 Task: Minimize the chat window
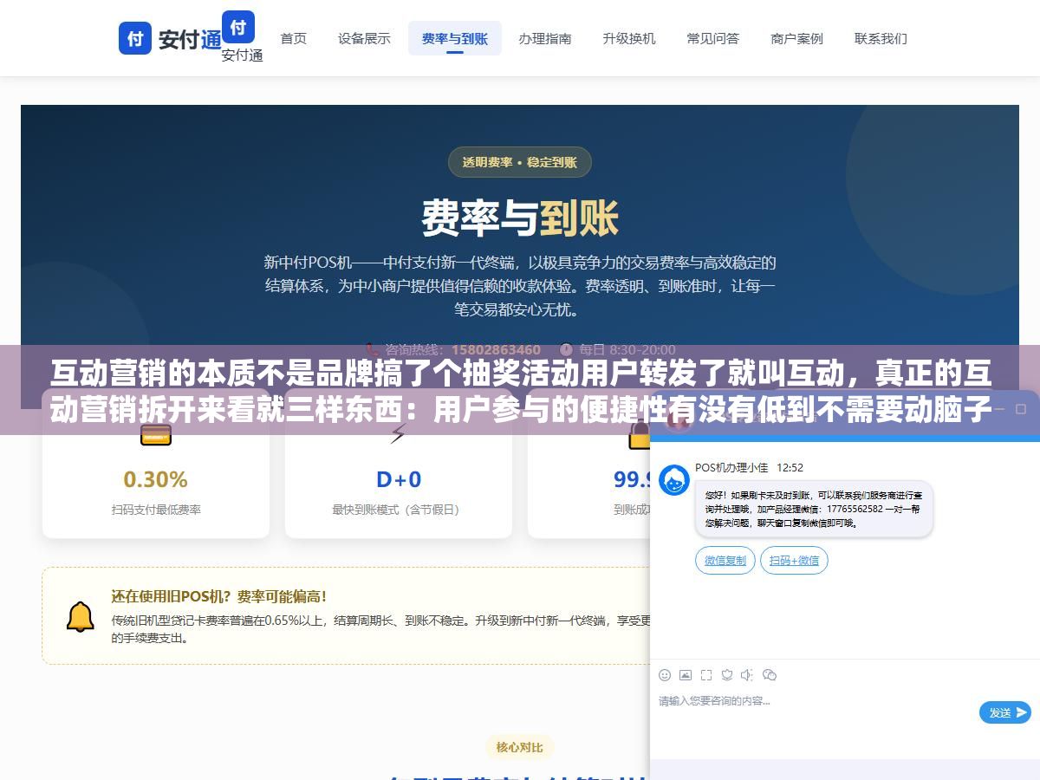pos(998,409)
